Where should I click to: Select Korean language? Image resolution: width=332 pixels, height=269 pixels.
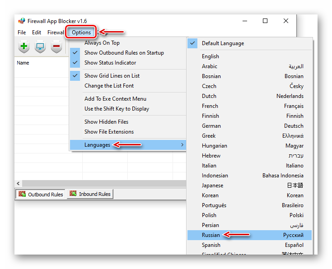pyautogui.click(x=249, y=195)
